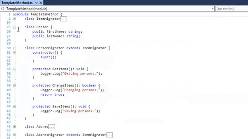Click the SaveItems method name
The height and width of the screenshot is (139, 248).
(x=61, y=107)
